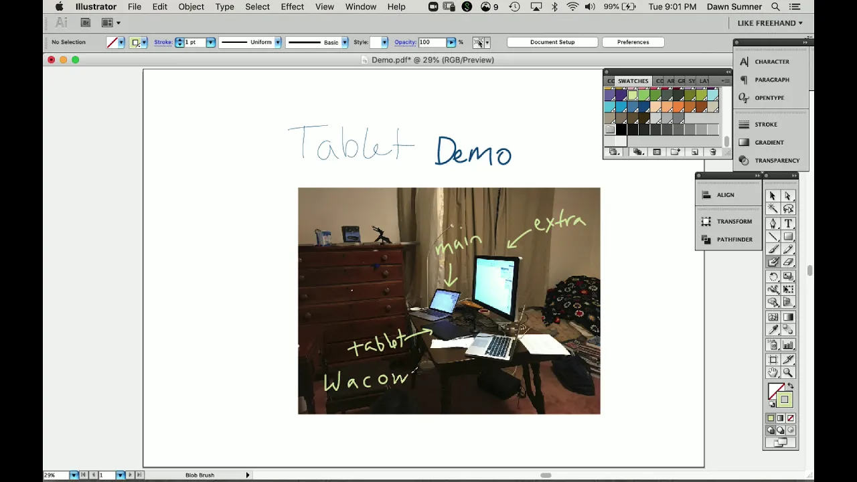Viewport: 857px width, 482px height.
Task: Select the Blob Brush tool
Action: point(772,262)
